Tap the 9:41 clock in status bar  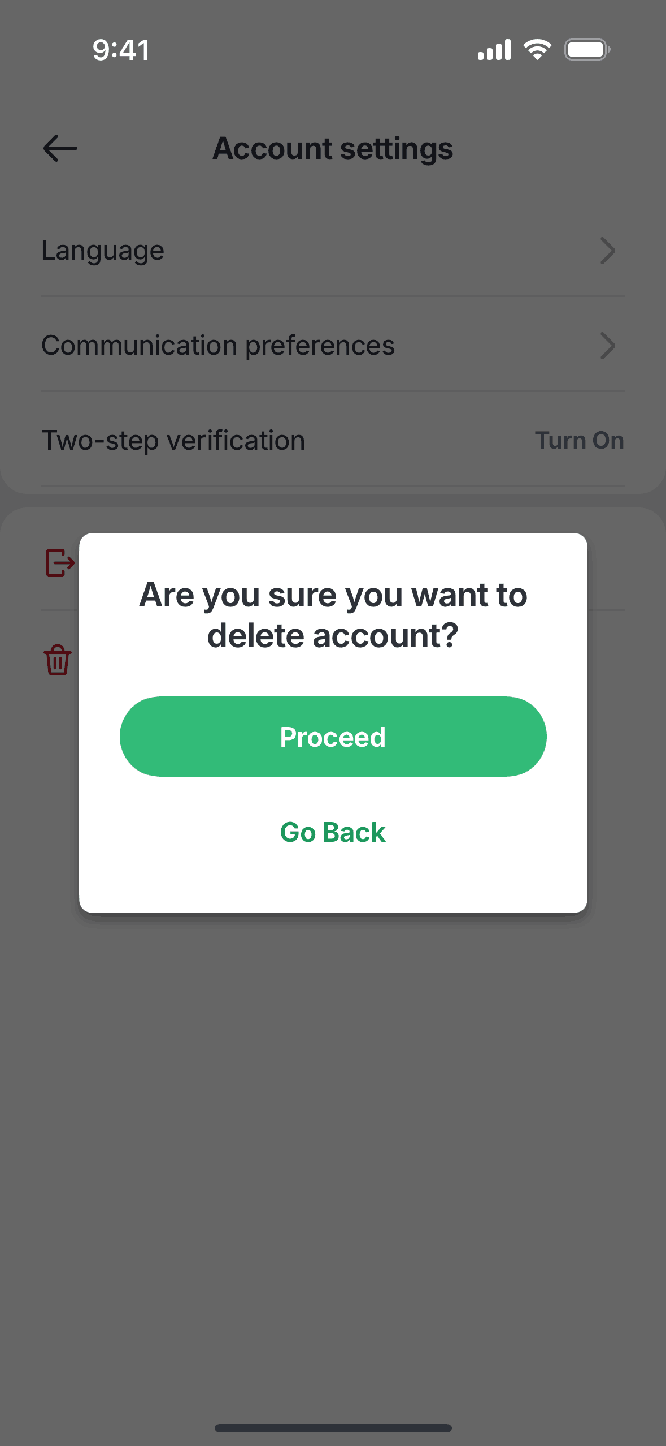point(121,50)
